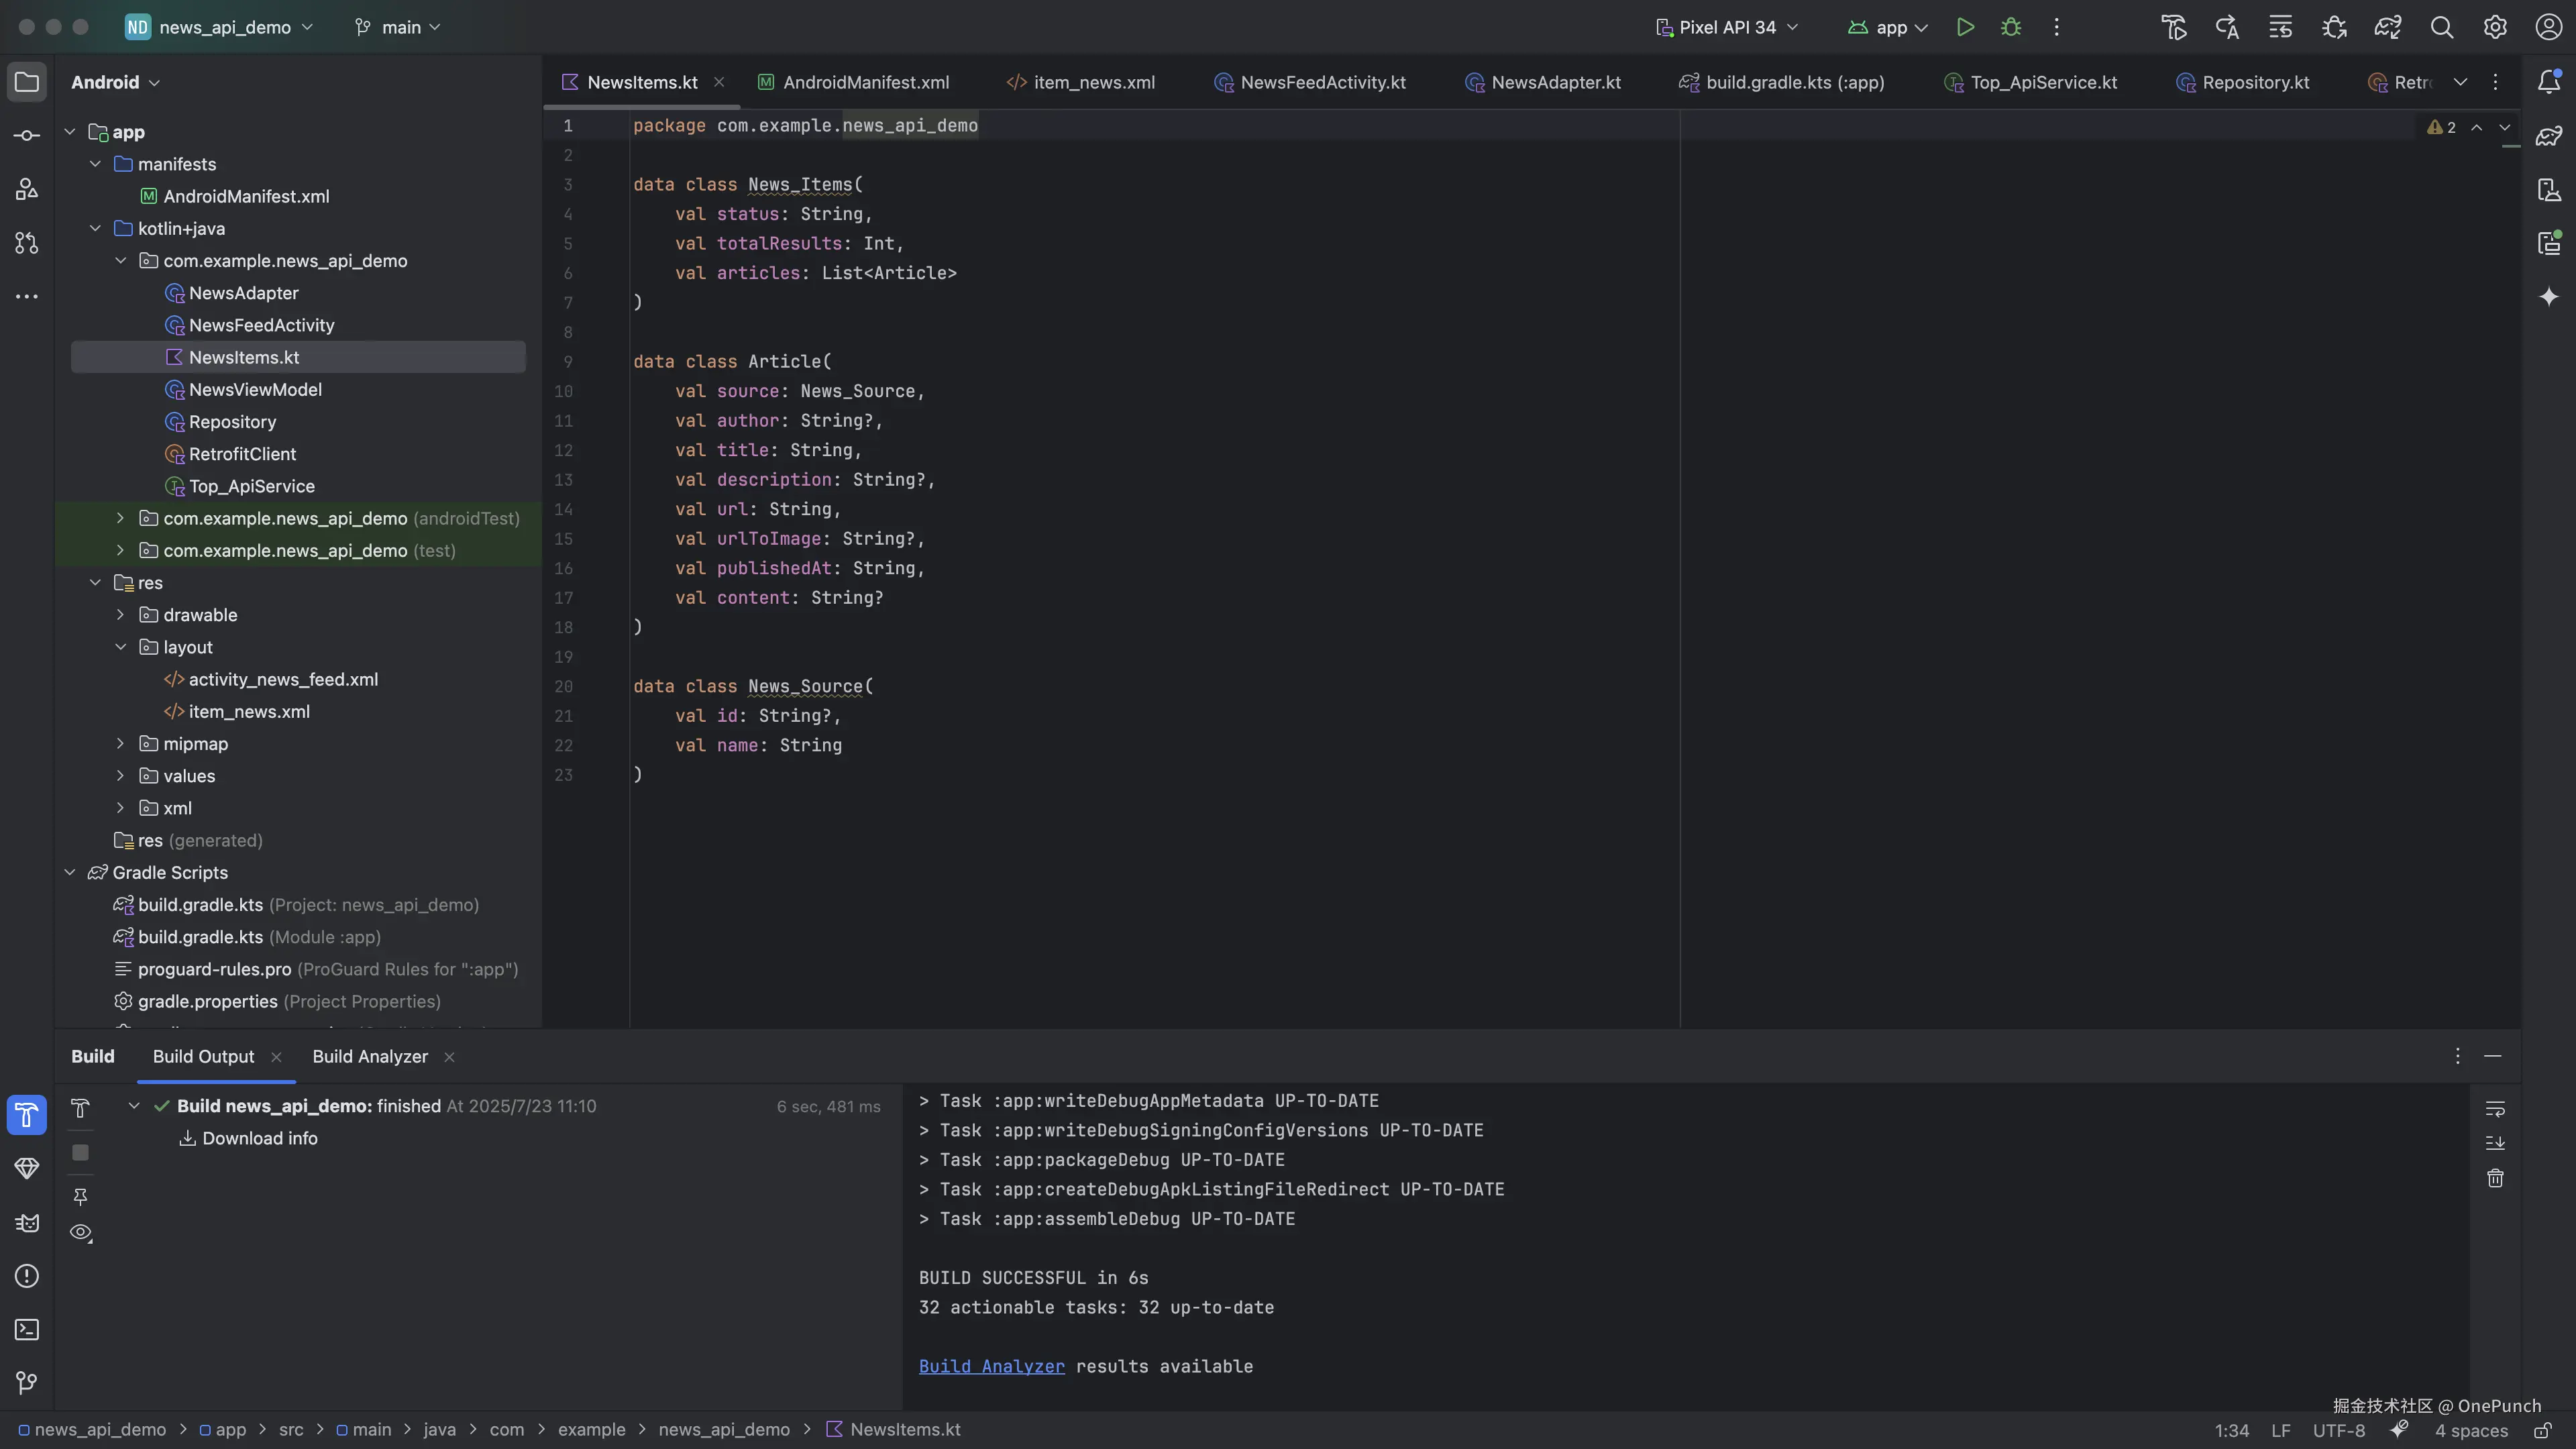Run the app with the green play button
2576x1449 pixels.
click(x=1965, y=27)
